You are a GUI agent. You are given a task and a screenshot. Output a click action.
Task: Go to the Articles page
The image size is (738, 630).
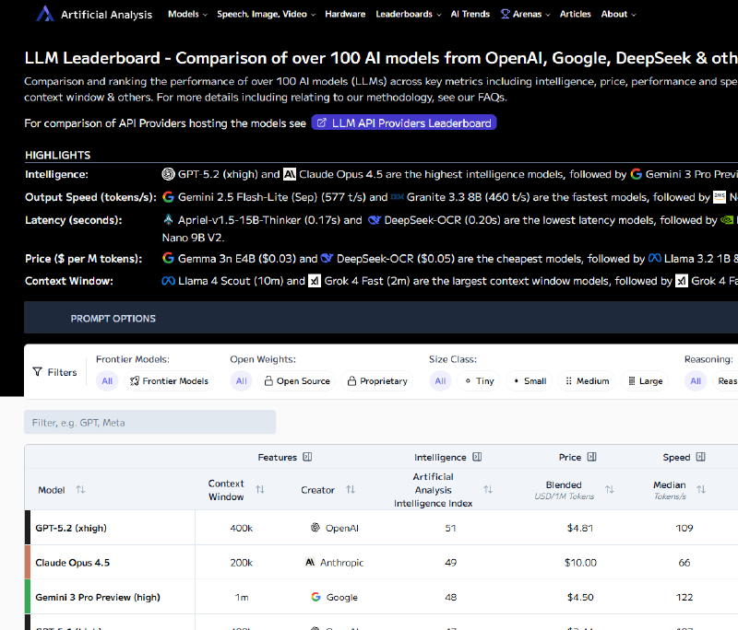576,14
